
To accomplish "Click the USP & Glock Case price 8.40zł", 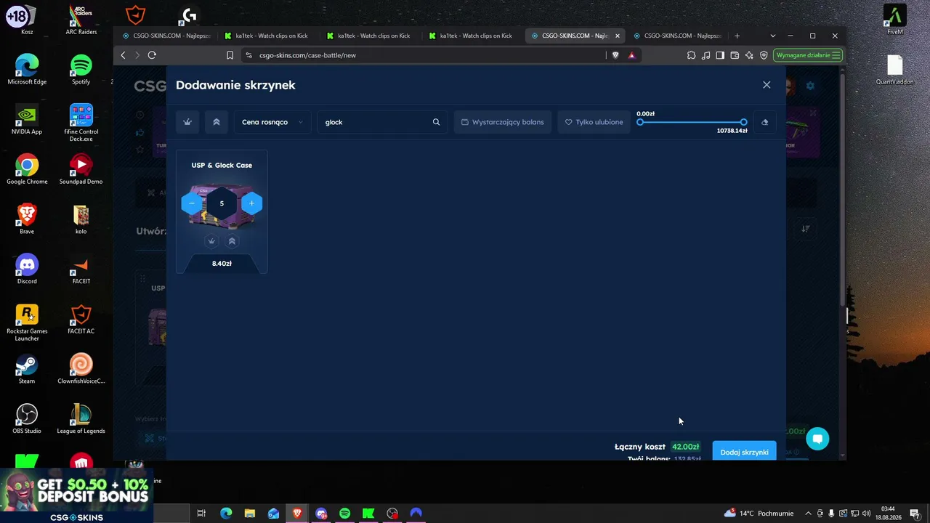I will pos(222,264).
